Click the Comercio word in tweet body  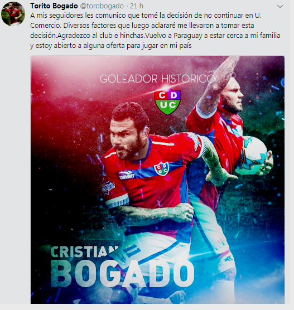pos(45,26)
